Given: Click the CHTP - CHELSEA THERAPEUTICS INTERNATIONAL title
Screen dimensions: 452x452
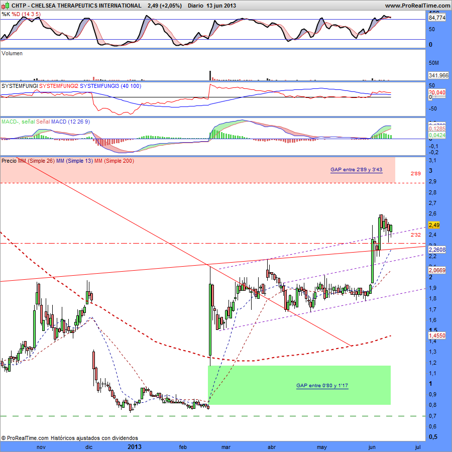Looking at the screenshot, I should (x=76, y=6).
